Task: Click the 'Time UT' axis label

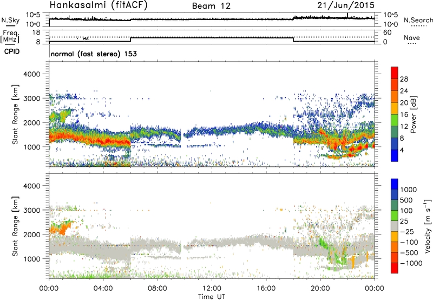Action: tap(212, 297)
